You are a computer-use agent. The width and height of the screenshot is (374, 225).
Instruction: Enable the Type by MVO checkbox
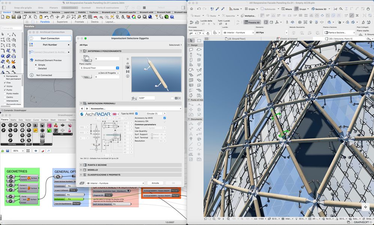pos(136,114)
